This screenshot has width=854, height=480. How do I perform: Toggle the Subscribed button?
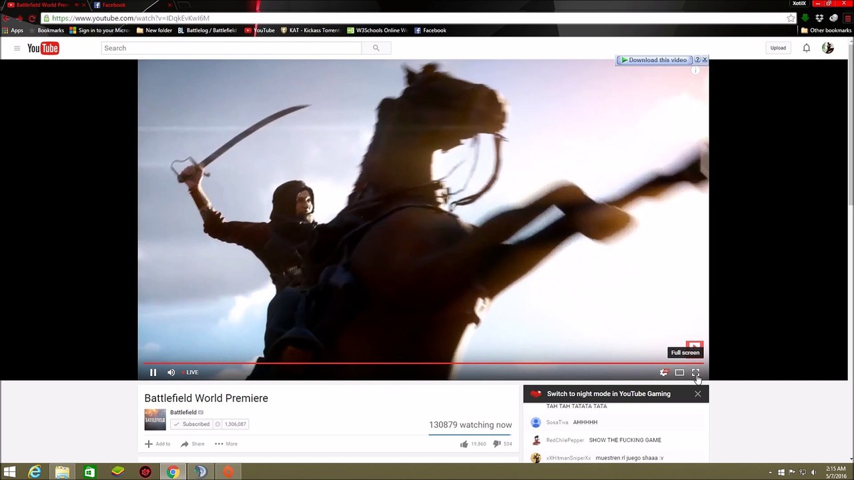click(191, 424)
